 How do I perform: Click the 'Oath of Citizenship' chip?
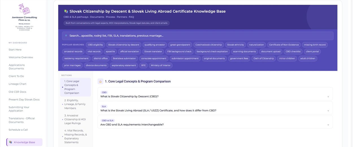tap(264, 58)
